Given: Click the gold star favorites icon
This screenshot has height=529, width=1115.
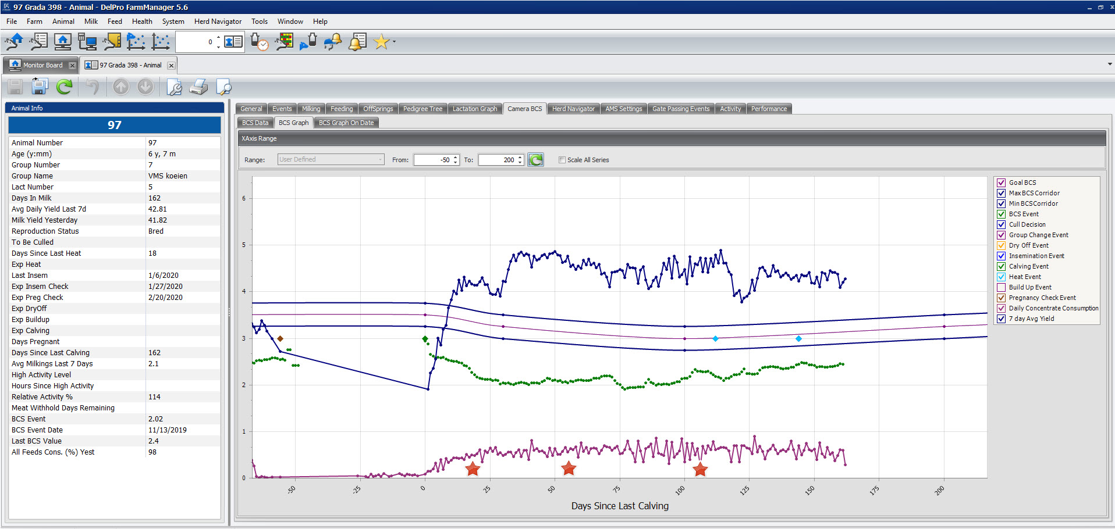Looking at the screenshot, I should (381, 42).
